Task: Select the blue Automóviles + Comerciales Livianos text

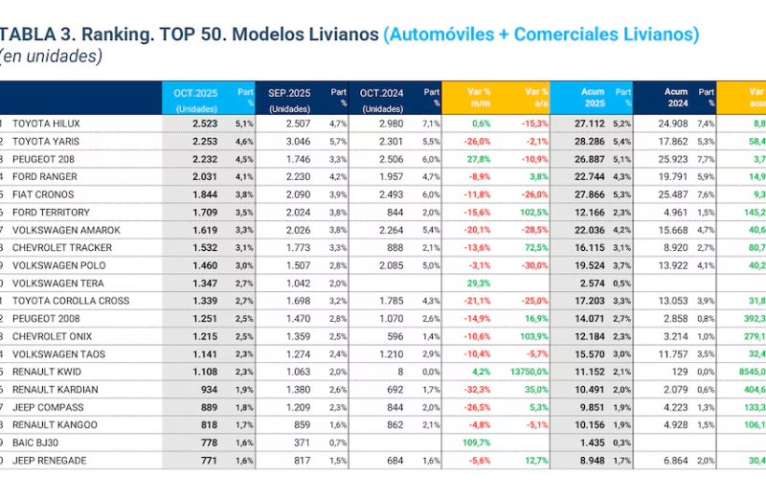Action: pos(541,34)
